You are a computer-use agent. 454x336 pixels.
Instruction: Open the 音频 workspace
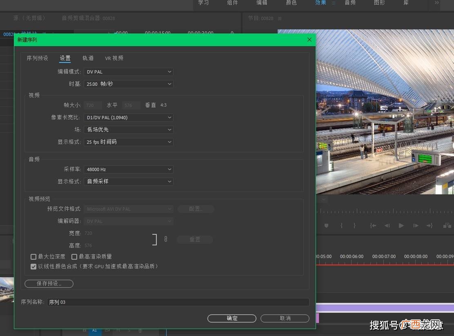[x=350, y=2]
